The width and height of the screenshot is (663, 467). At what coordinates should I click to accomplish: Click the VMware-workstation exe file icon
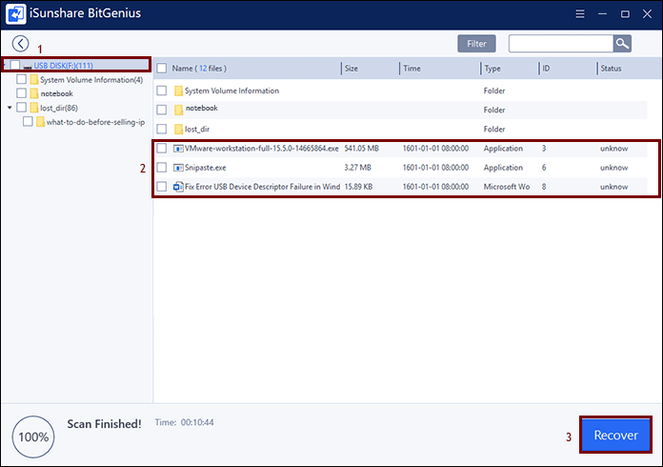click(178, 149)
